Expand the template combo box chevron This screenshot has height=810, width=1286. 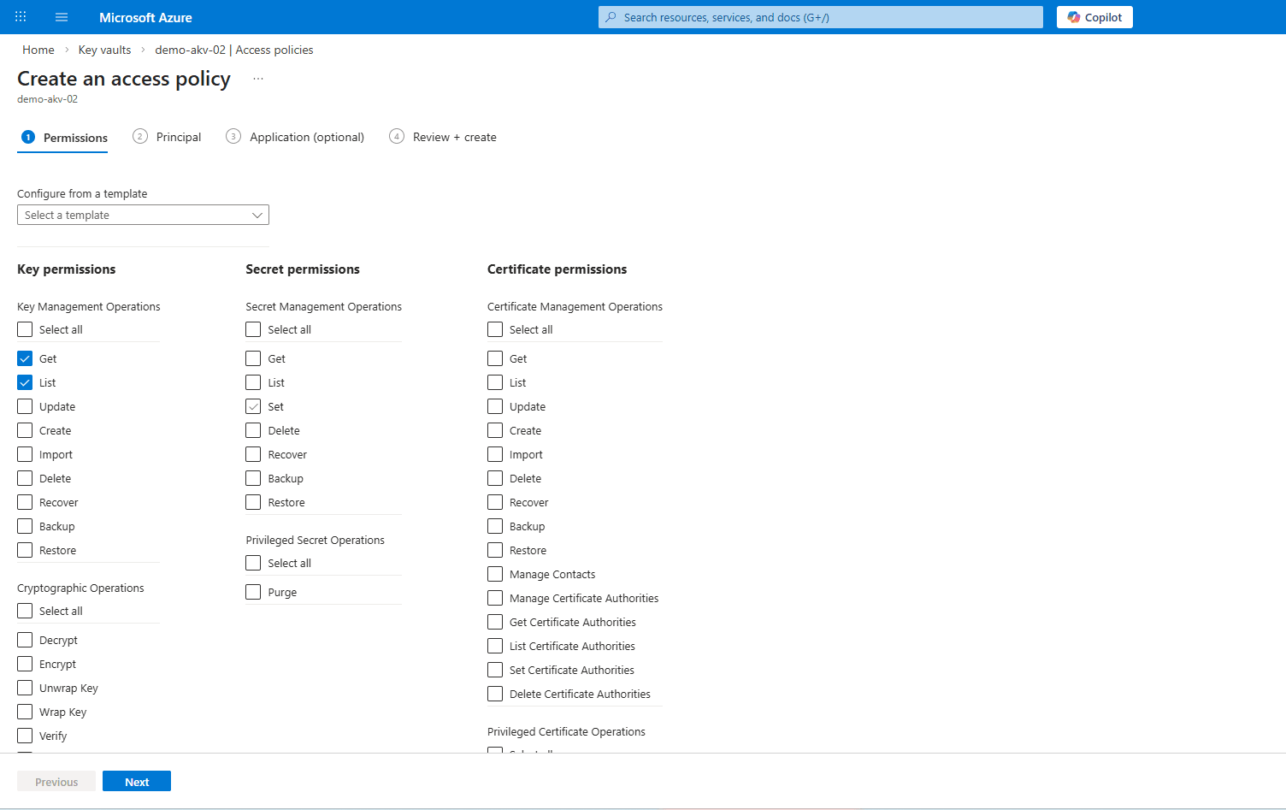(x=257, y=215)
